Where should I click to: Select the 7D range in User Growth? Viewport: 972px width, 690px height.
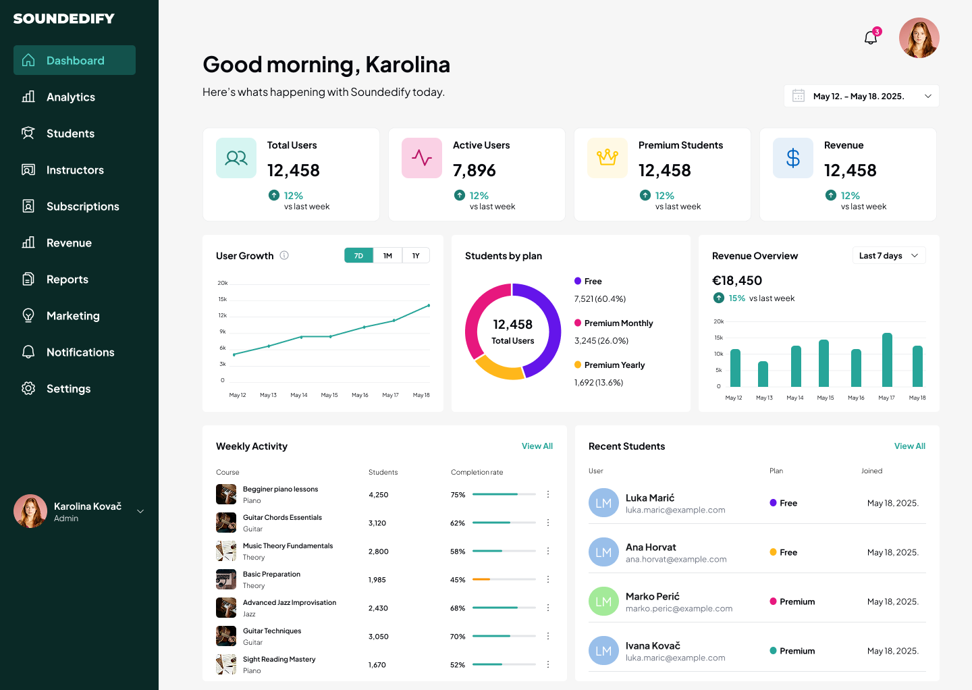point(358,255)
